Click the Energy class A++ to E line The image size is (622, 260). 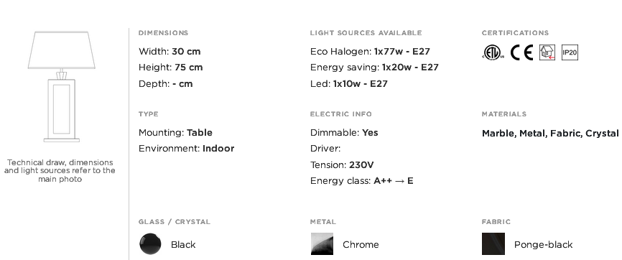(362, 181)
